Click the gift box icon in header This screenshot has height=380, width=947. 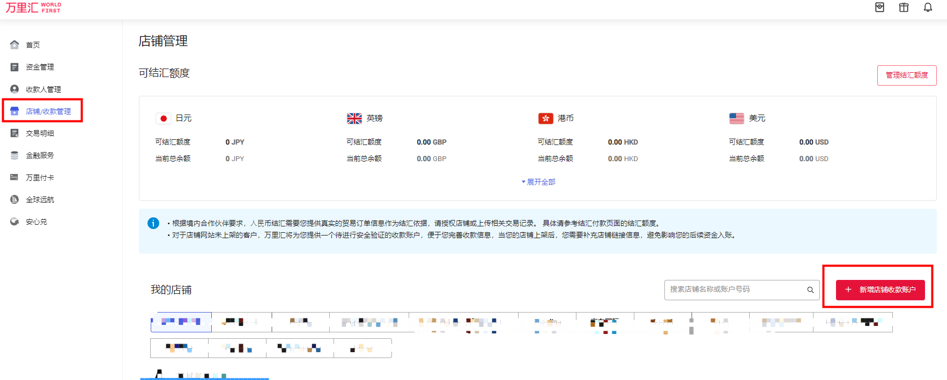click(x=904, y=7)
